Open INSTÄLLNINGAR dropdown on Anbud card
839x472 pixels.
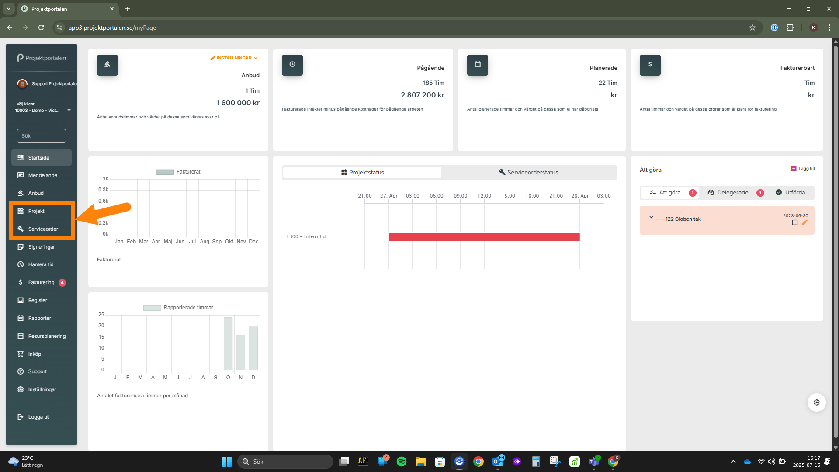tap(234, 58)
